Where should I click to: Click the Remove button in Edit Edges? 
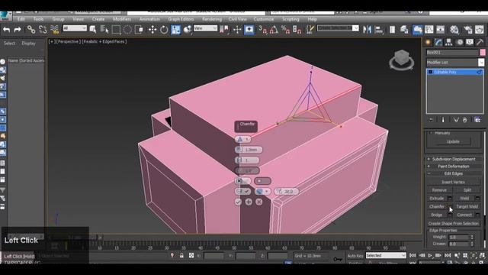(x=439, y=190)
